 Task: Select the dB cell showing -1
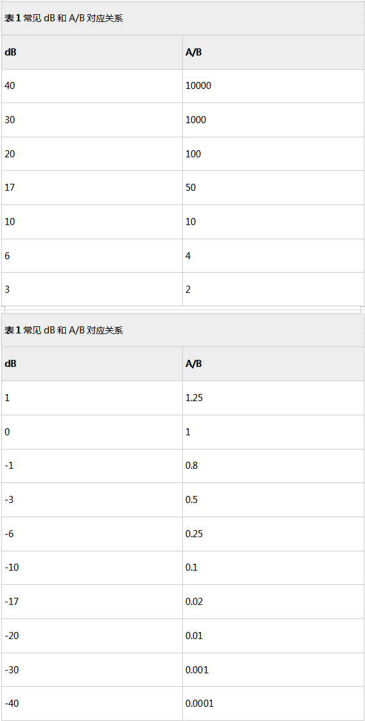point(92,466)
